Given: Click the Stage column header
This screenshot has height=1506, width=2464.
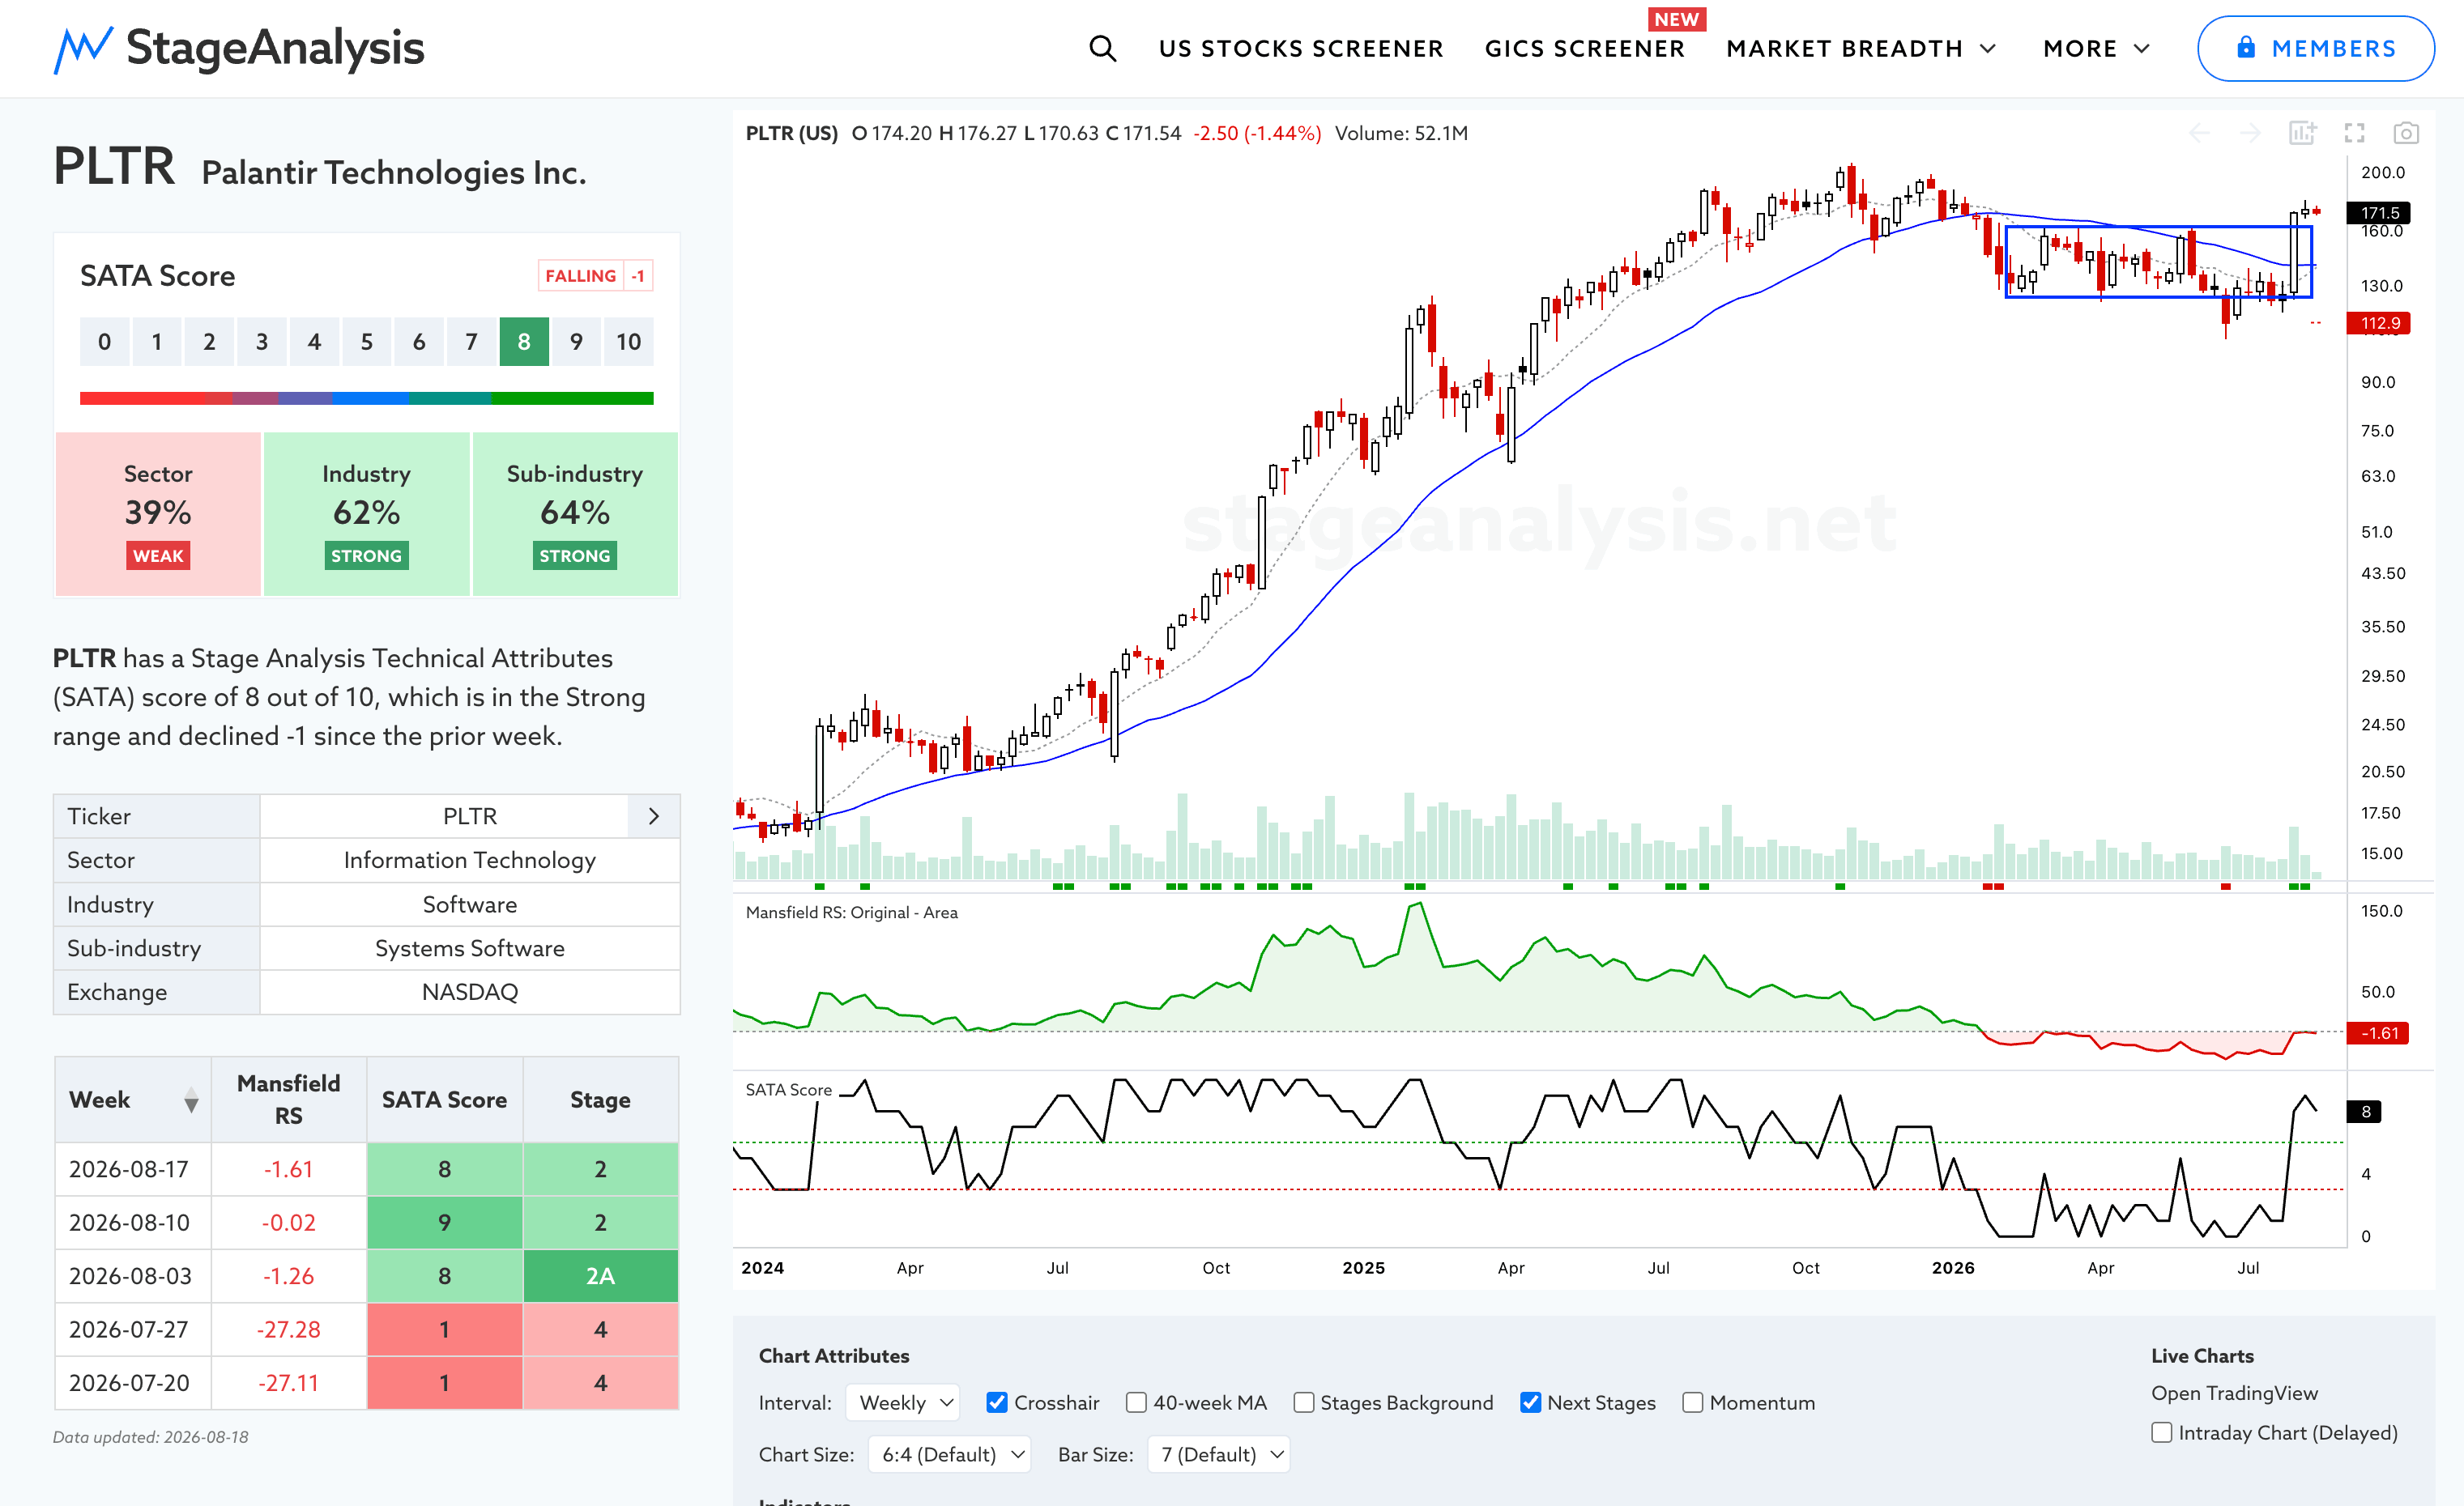Looking at the screenshot, I should click(x=600, y=1100).
